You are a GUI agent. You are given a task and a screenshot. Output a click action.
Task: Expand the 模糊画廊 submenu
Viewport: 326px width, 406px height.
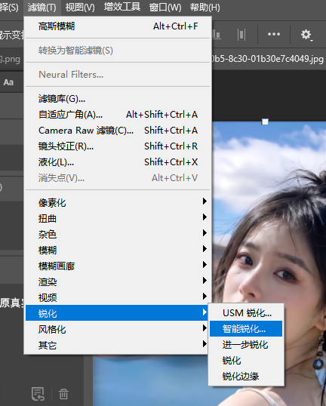118,266
